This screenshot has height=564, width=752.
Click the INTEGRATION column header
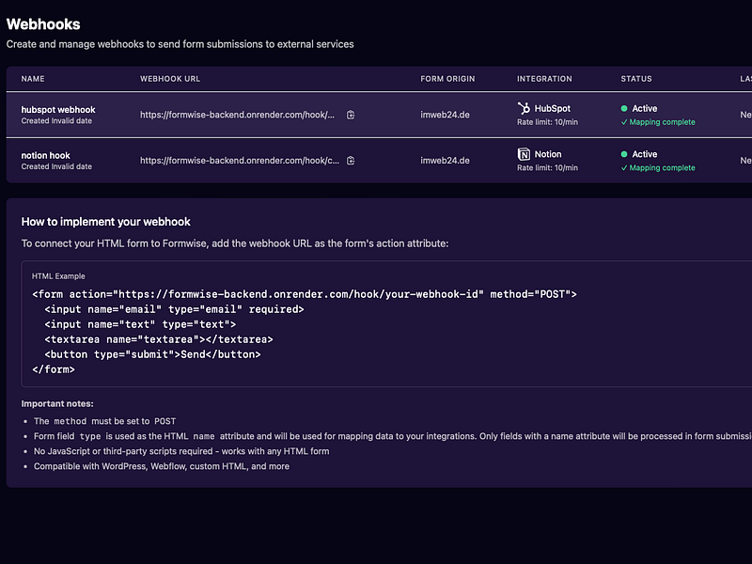coord(544,79)
